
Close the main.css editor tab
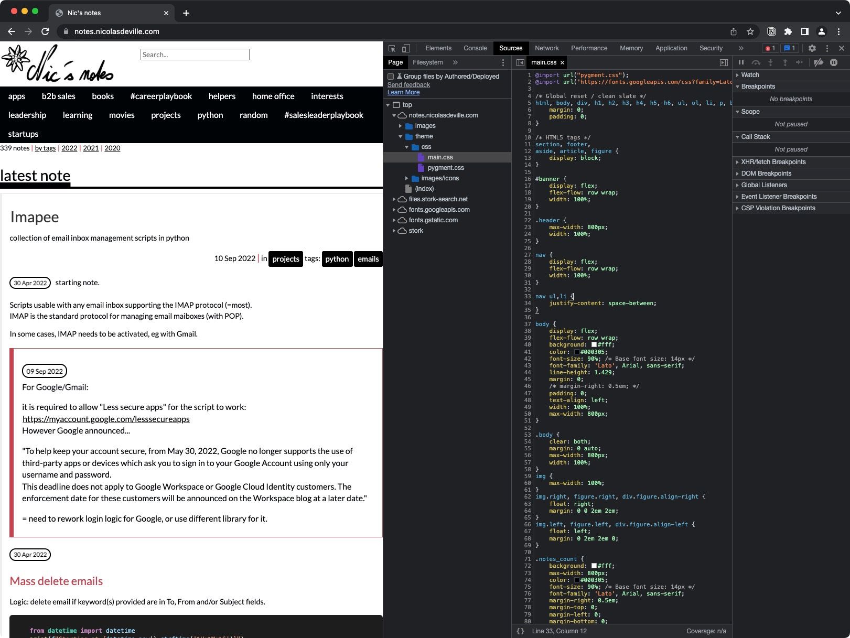(x=562, y=63)
